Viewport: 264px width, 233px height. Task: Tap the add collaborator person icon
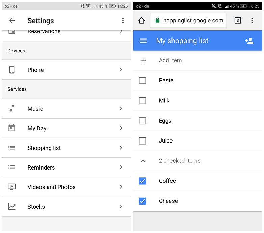249,41
